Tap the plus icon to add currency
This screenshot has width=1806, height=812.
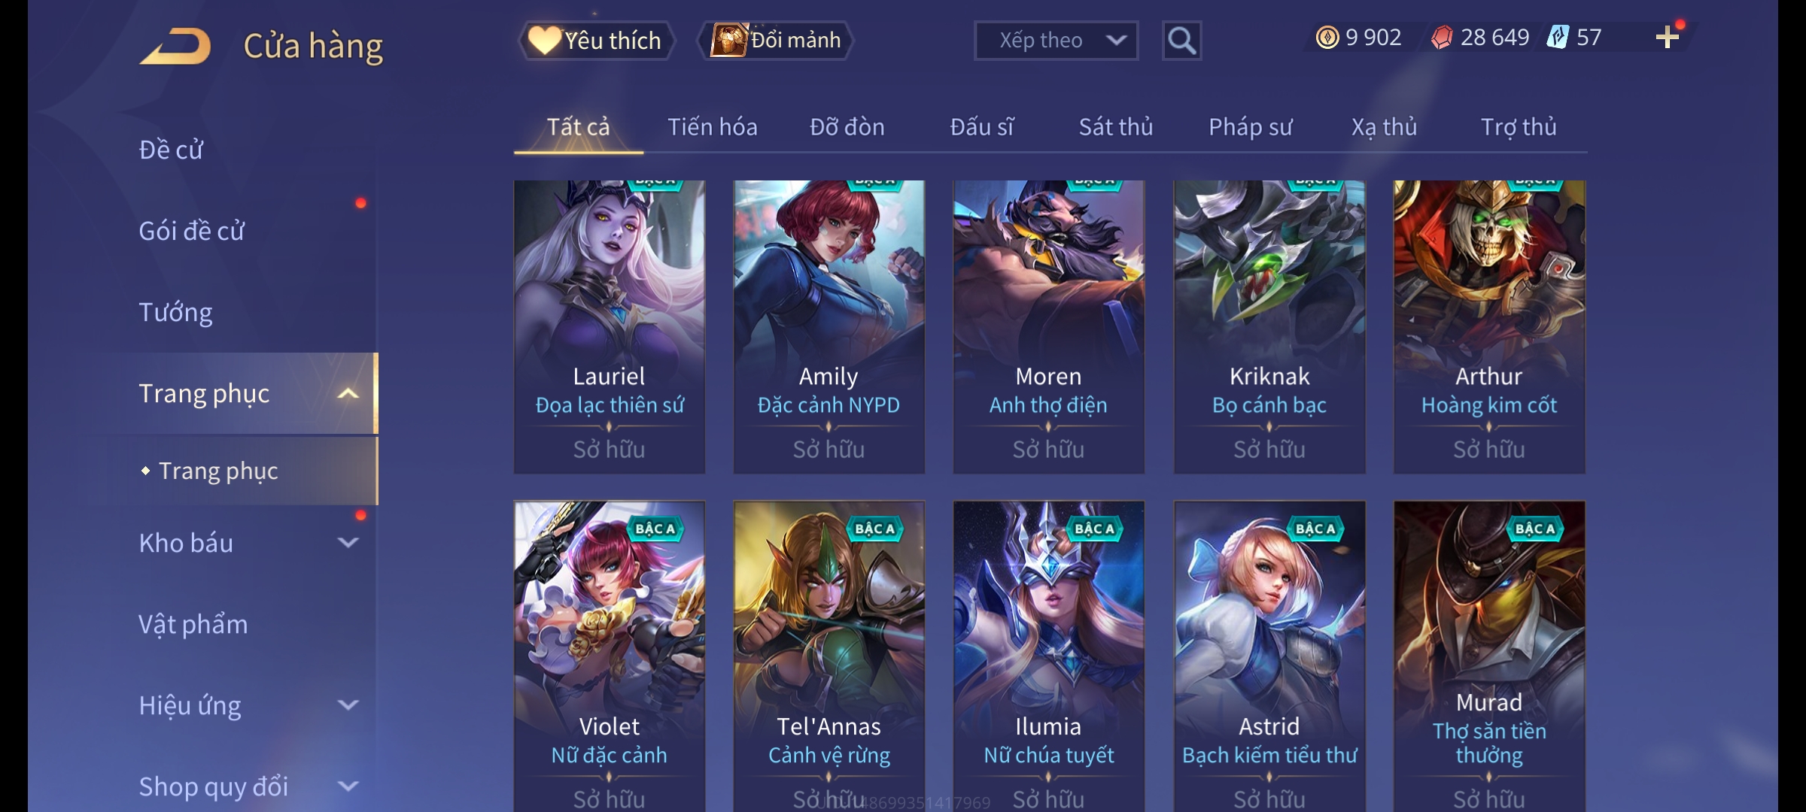(x=1668, y=38)
